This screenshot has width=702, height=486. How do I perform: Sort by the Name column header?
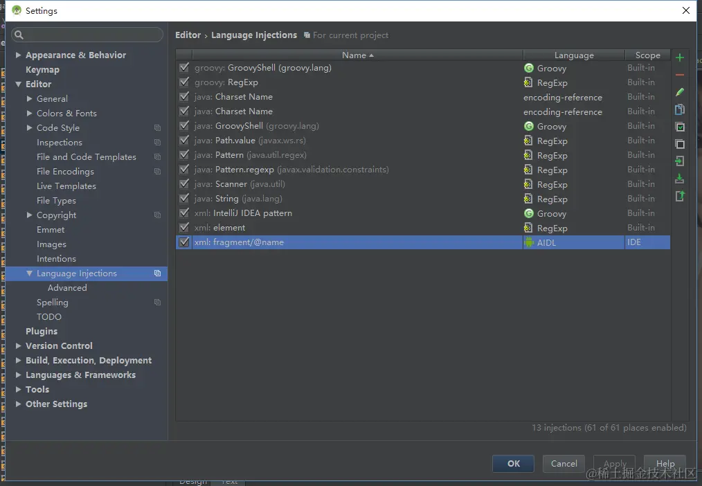coord(357,55)
